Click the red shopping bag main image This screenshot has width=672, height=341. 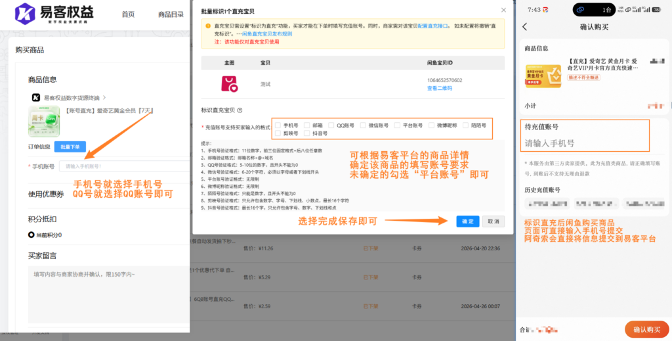point(229,83)
